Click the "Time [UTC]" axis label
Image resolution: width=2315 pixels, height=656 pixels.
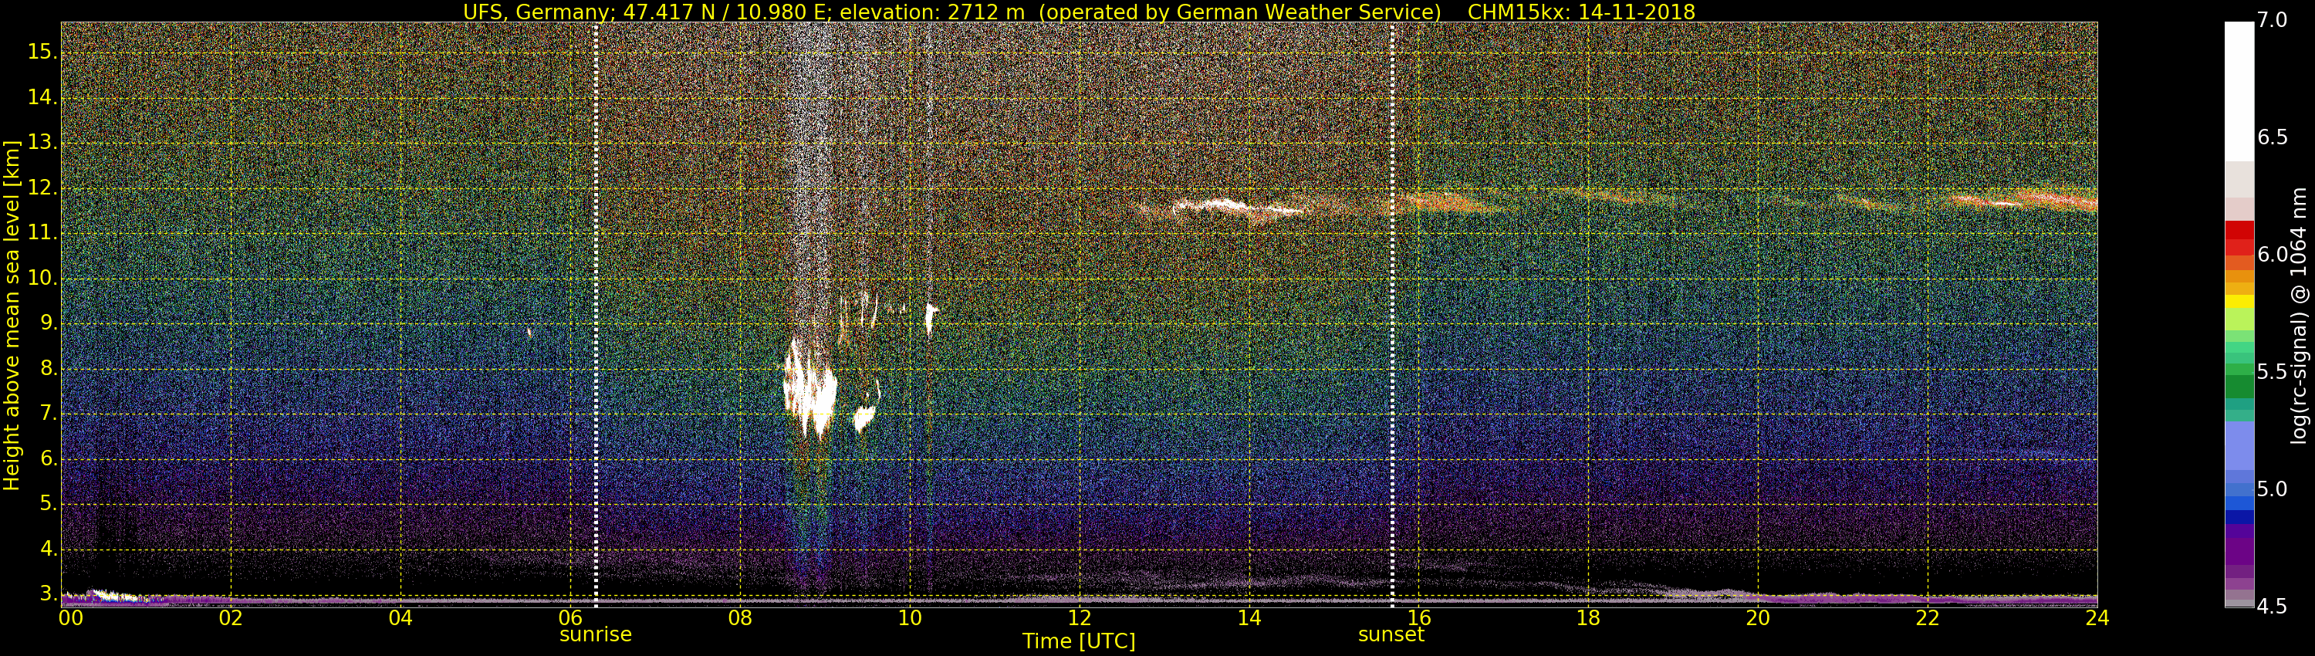[x=1079, y=641]
